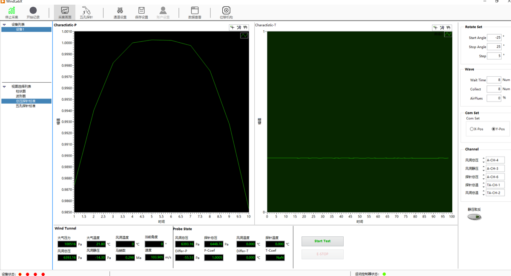Click the 大气压力 value 100516
511x276 pixels.
pos(67,244)
